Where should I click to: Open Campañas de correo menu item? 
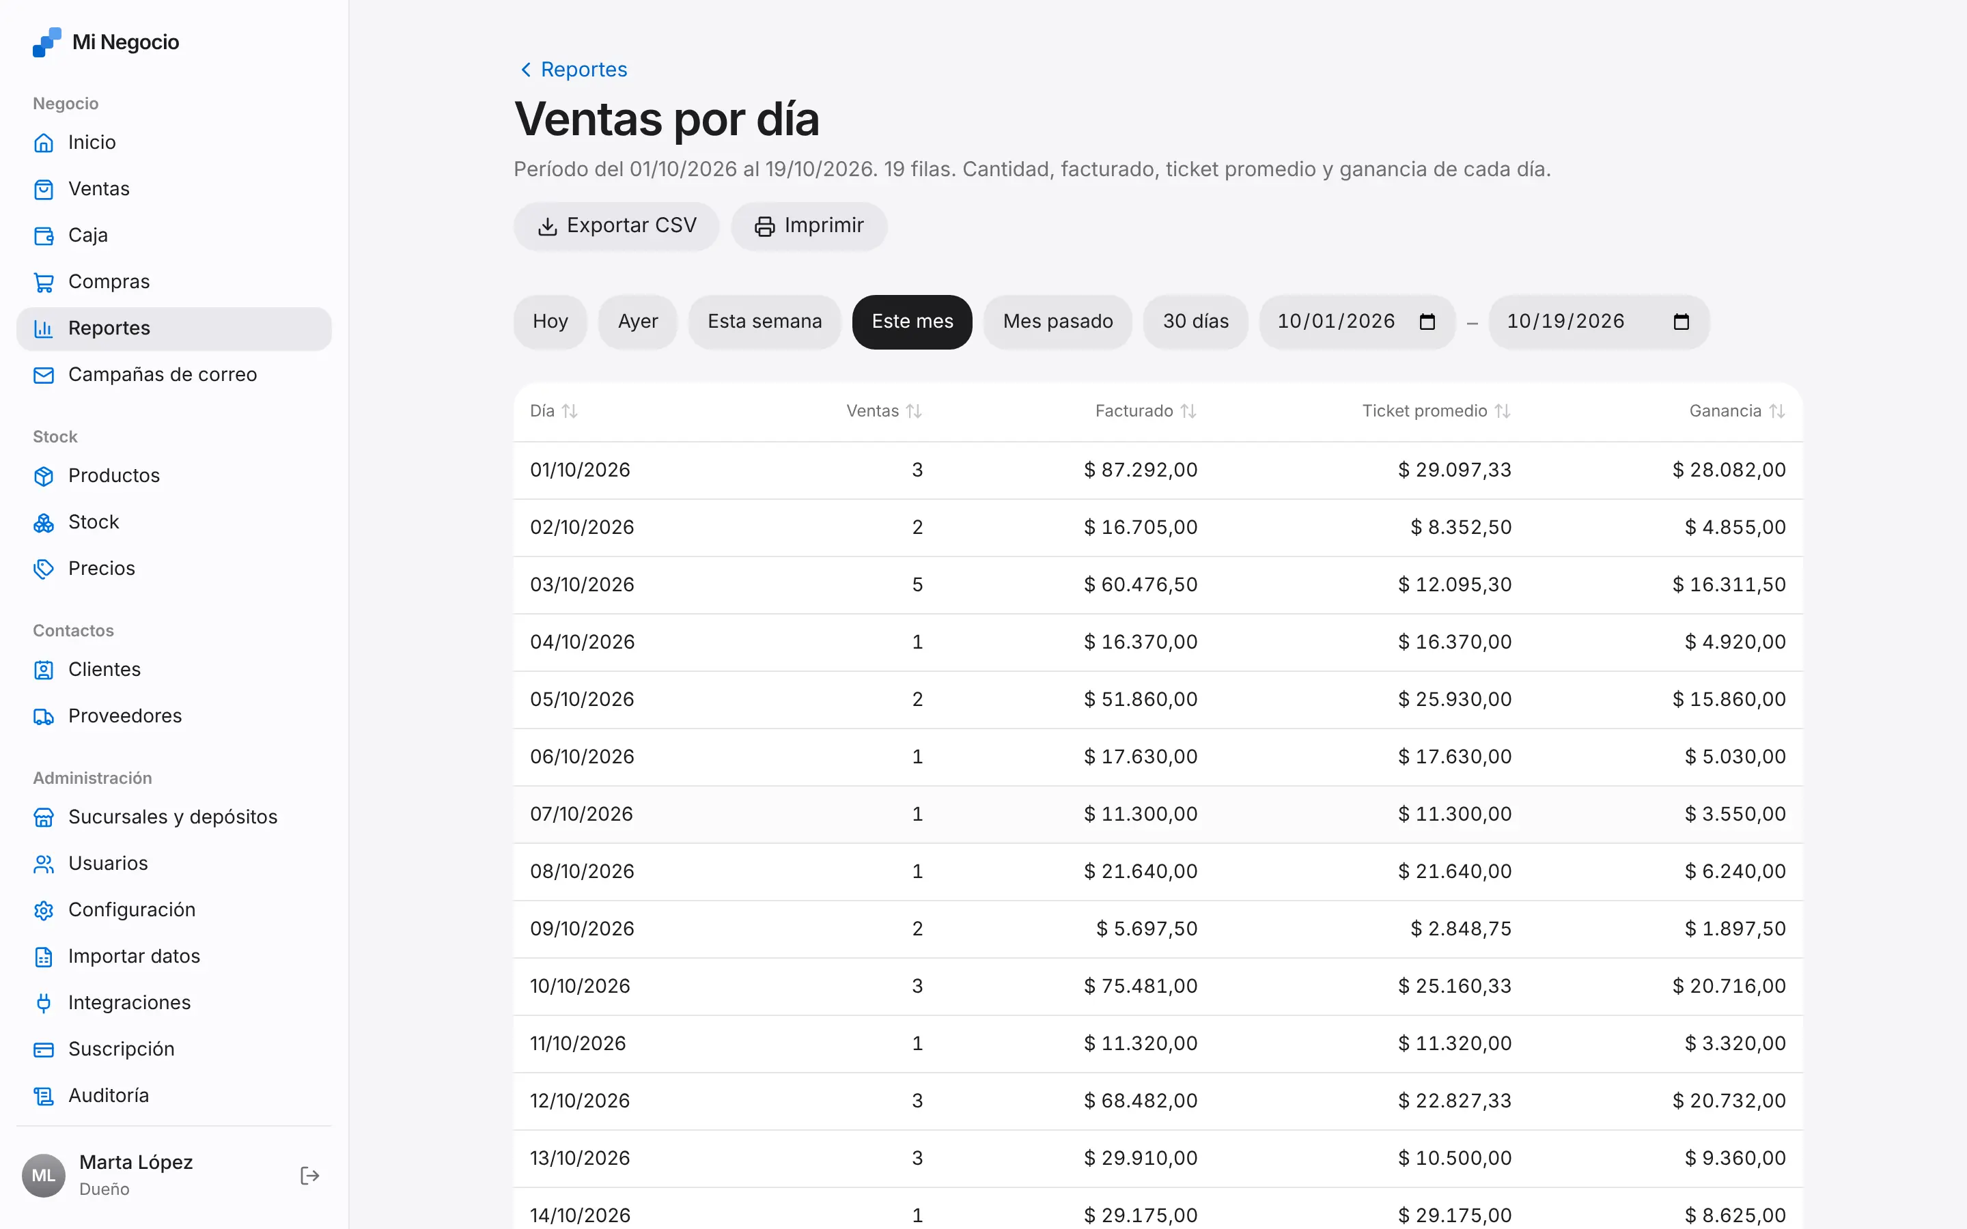(x=174, y=375)
